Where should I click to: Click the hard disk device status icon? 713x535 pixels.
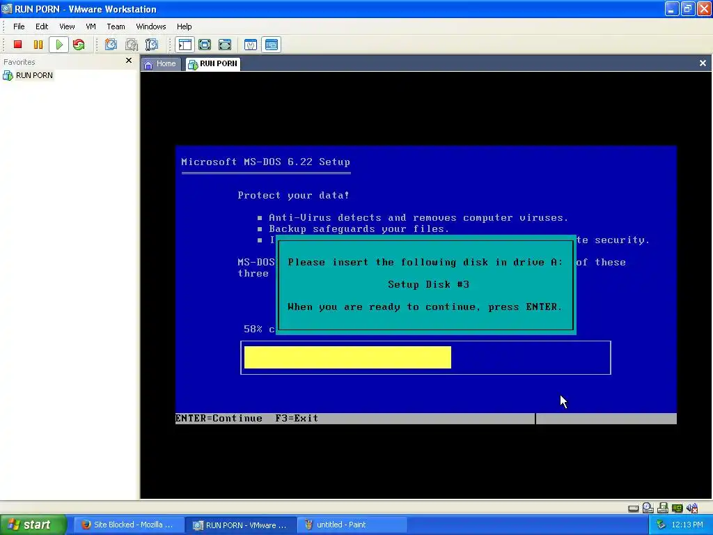[x=634, y=508]
